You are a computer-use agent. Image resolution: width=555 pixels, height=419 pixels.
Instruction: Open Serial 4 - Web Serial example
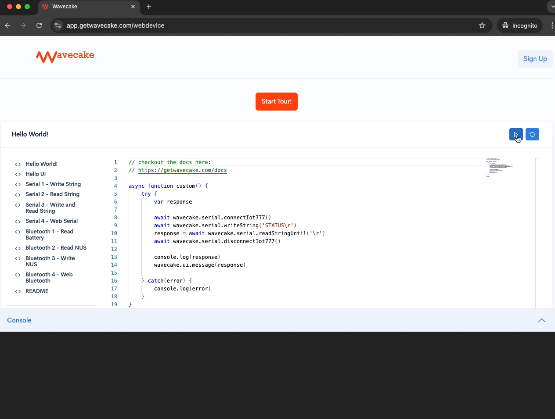51,221
